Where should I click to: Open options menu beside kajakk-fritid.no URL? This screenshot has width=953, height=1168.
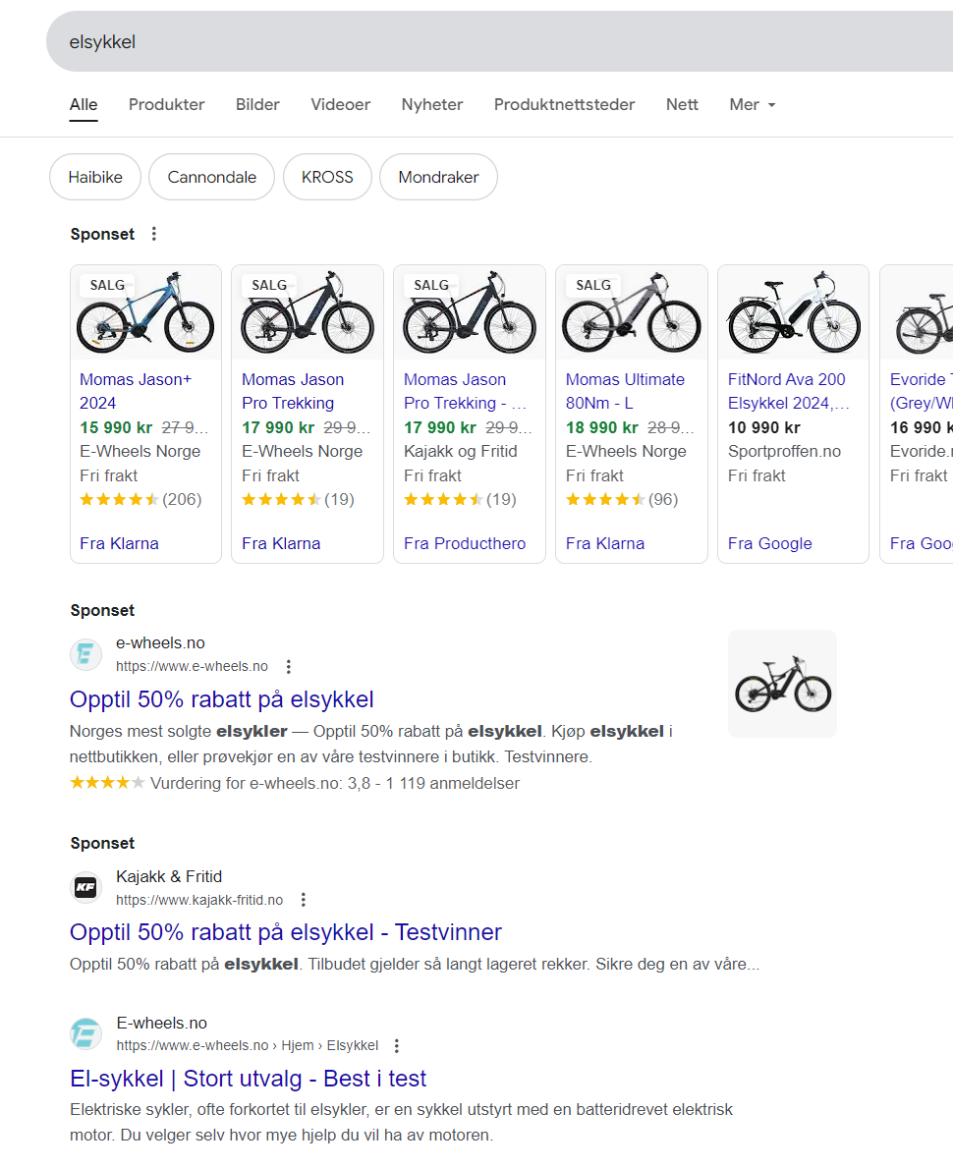pos(304,900)
